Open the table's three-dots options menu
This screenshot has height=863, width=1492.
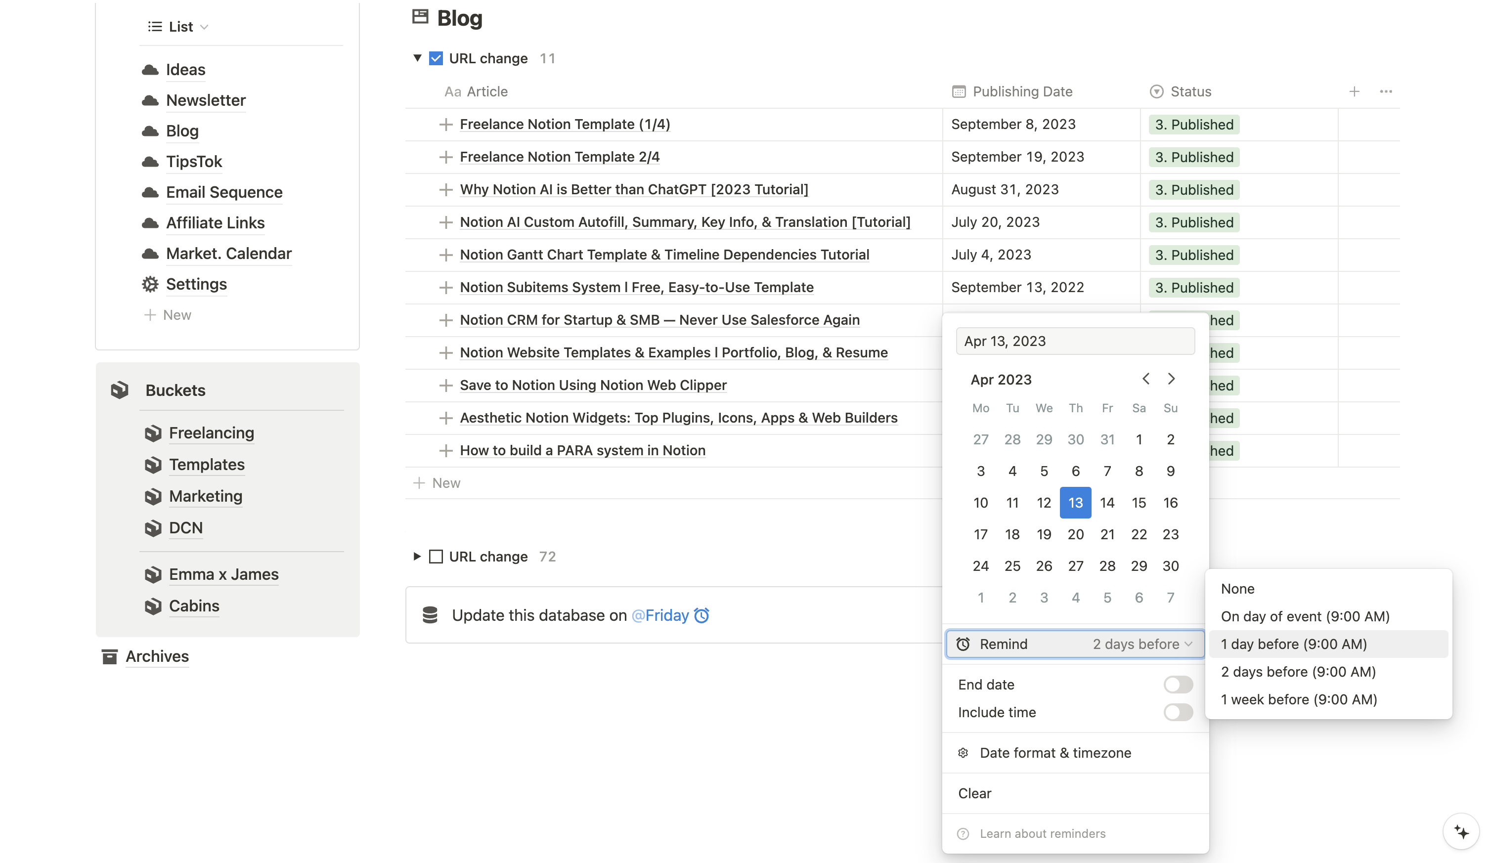1385,92
